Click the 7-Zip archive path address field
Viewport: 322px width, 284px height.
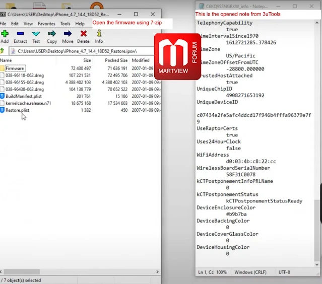[82, 51]
